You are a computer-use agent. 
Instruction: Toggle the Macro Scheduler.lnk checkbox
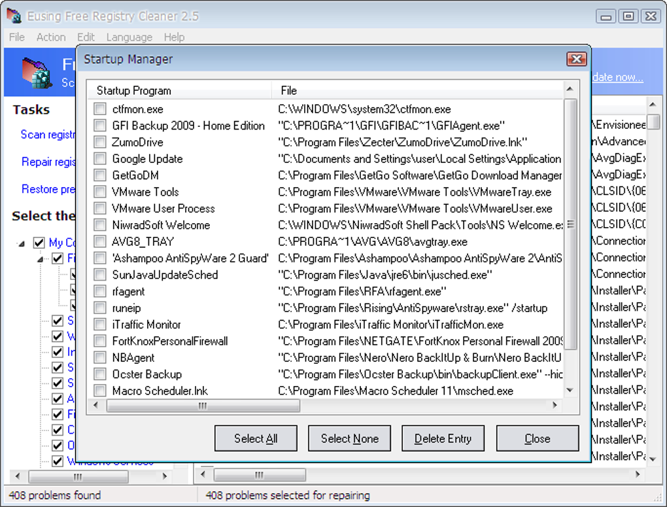(x=100, y=391)
